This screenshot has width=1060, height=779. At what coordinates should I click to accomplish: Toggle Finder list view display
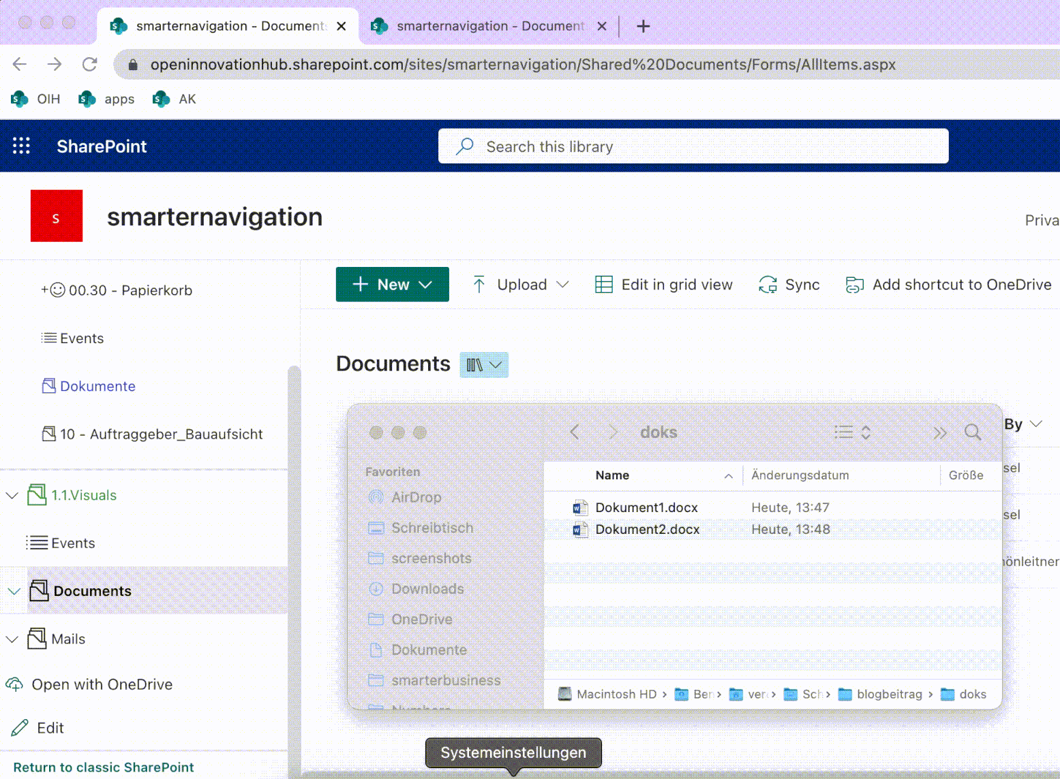843,432
